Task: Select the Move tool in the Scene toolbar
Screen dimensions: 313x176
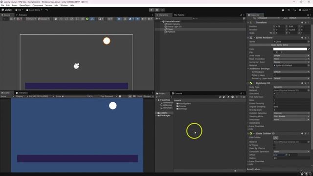Action: point(61,19)
